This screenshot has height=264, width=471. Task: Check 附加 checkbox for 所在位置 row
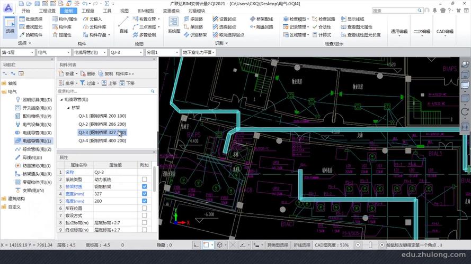click(x=145, y=208)
